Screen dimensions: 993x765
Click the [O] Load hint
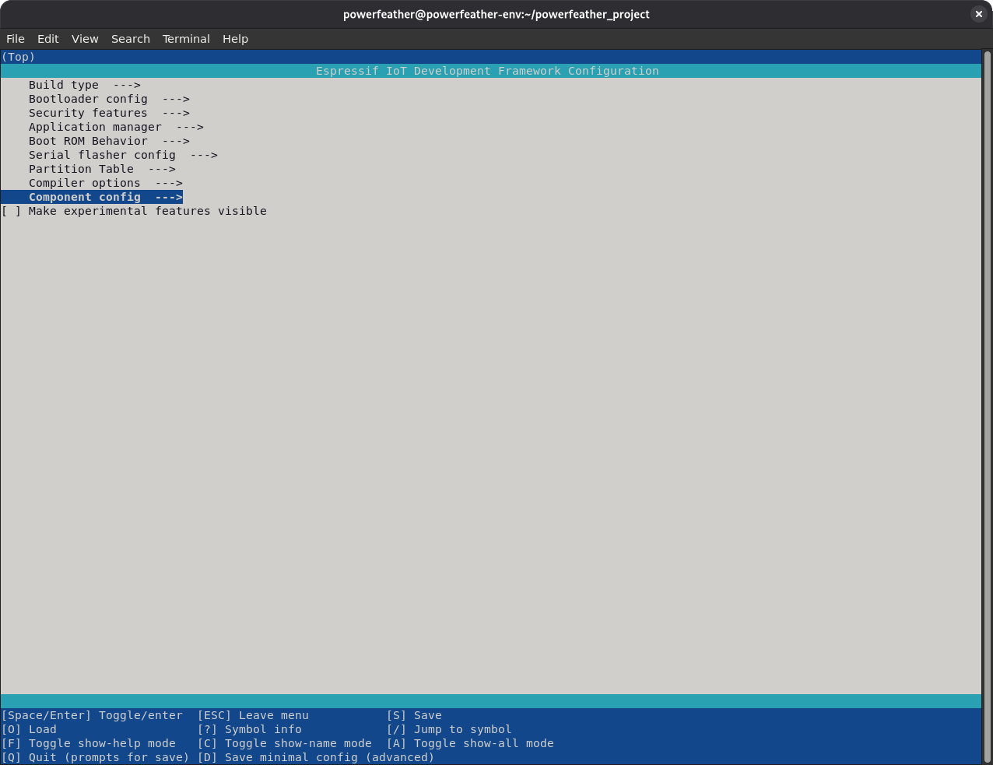tap(29, 729)
